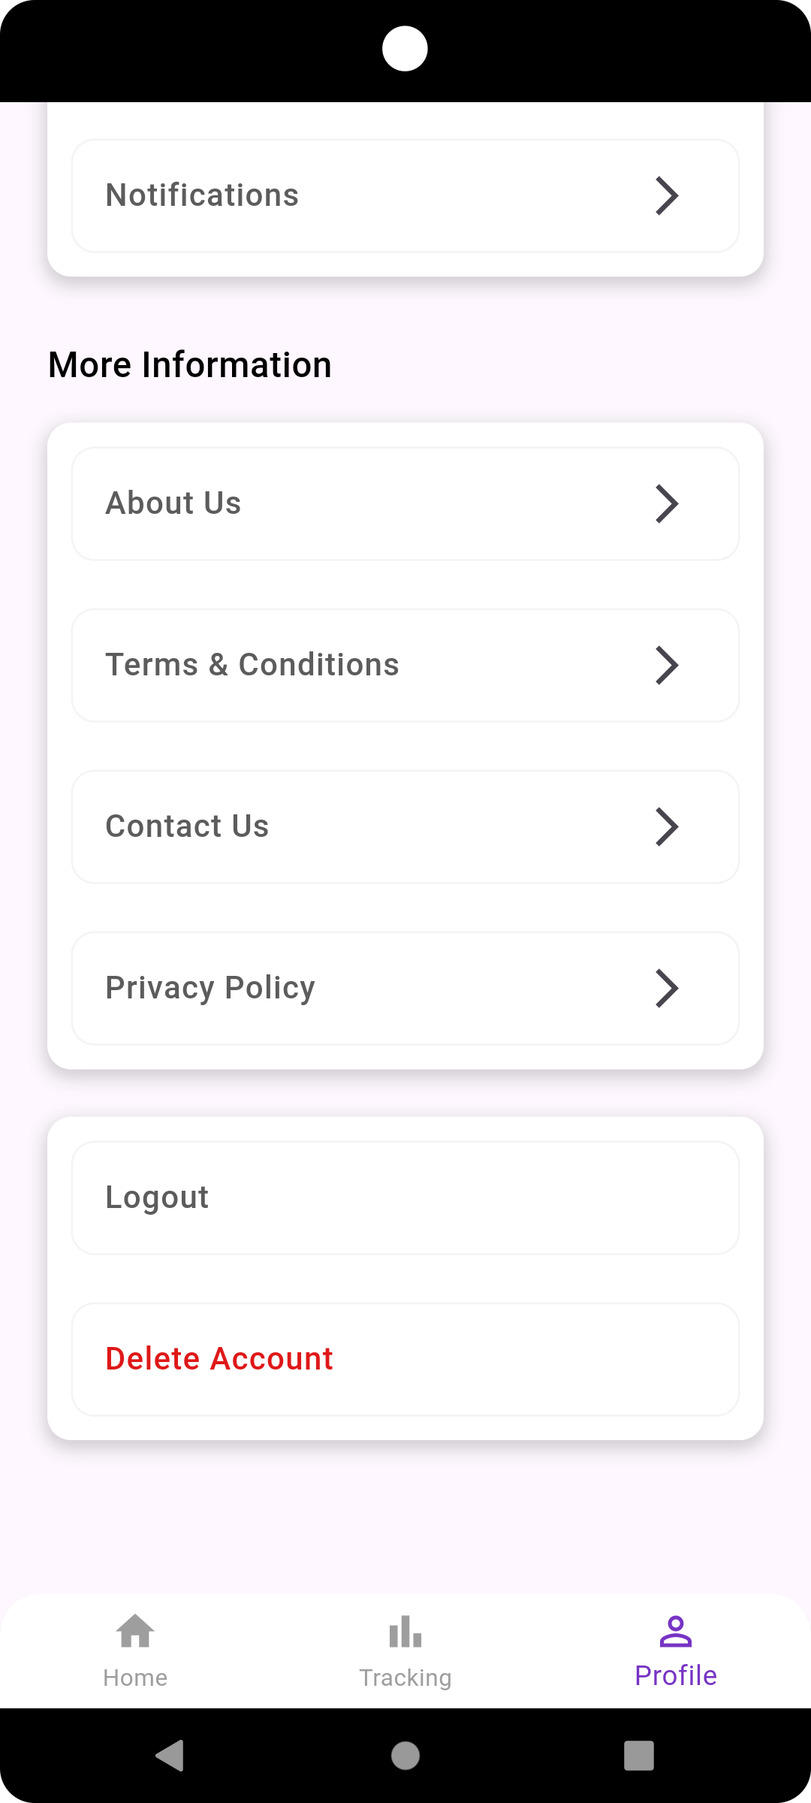The height and width of the screenshot is (1803, 811).
Task: Click the Contact Us chevron arrow
Action: click(x=667, y=827)
